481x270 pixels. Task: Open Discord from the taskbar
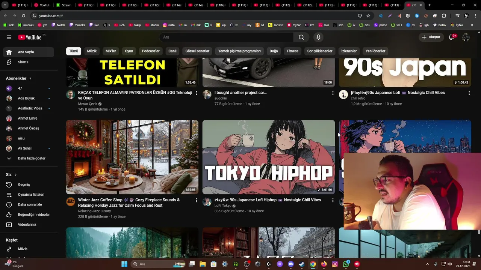[x=290, y=264]
